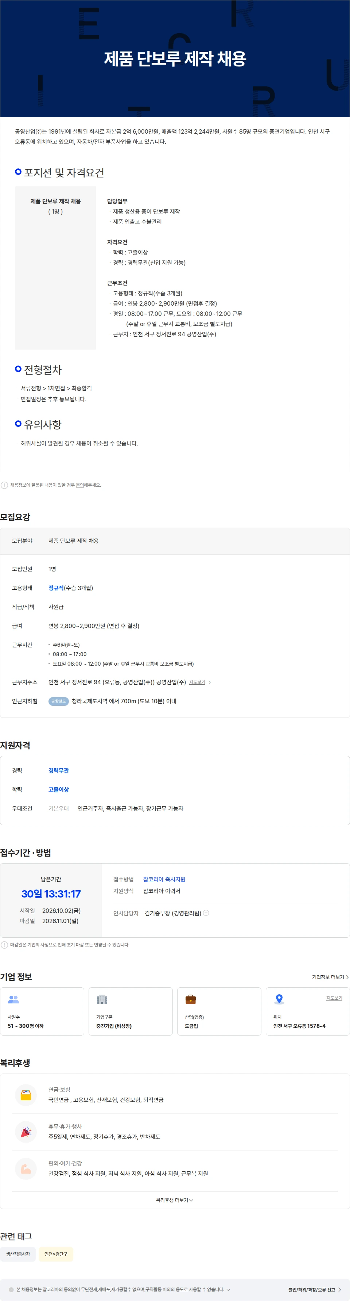Click the 정규직 highlighted employment type
Image resolution: width=350 pixels, height=1301 pixels.
point(56,588)
